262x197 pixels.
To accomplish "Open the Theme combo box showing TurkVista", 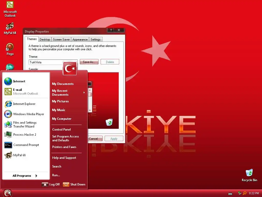I will 53,62.
